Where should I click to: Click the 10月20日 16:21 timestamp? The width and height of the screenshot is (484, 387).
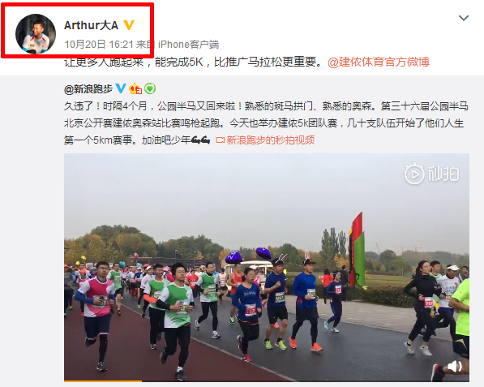(99, 45)
